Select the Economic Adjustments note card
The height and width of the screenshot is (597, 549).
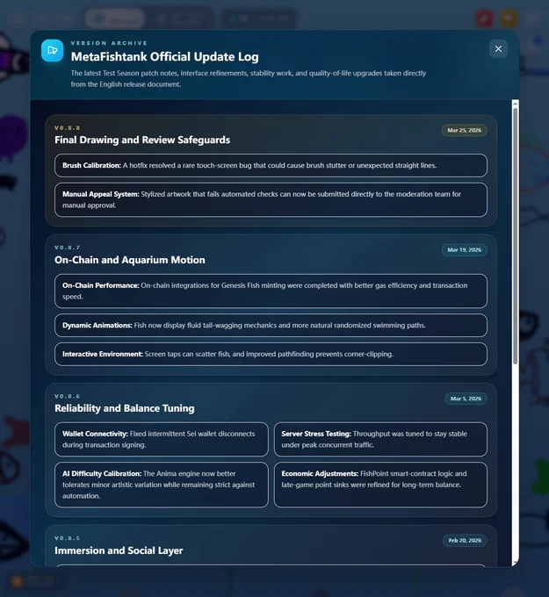(380, 485)
